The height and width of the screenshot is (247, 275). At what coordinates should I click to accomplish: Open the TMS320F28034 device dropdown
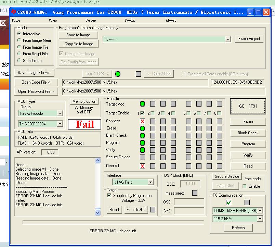(60, 124)
